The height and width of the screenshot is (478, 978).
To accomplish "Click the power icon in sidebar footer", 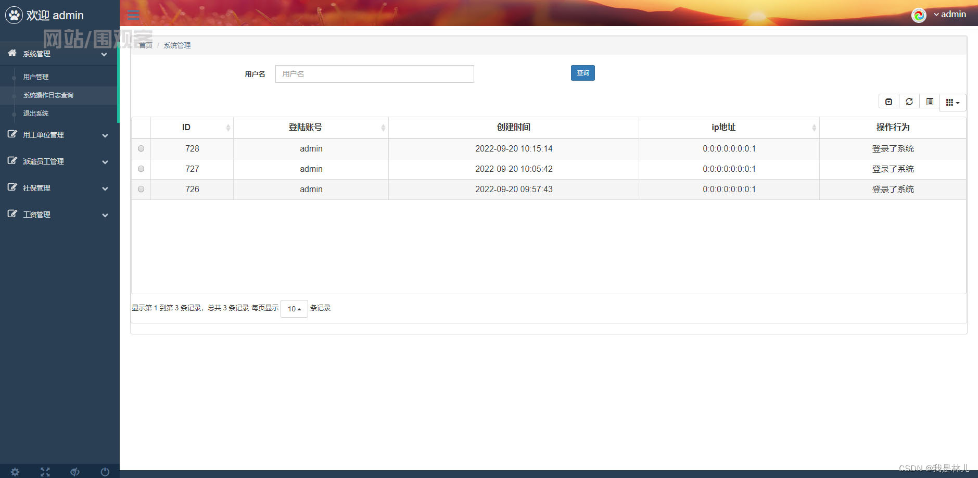I will click(105, 472).
